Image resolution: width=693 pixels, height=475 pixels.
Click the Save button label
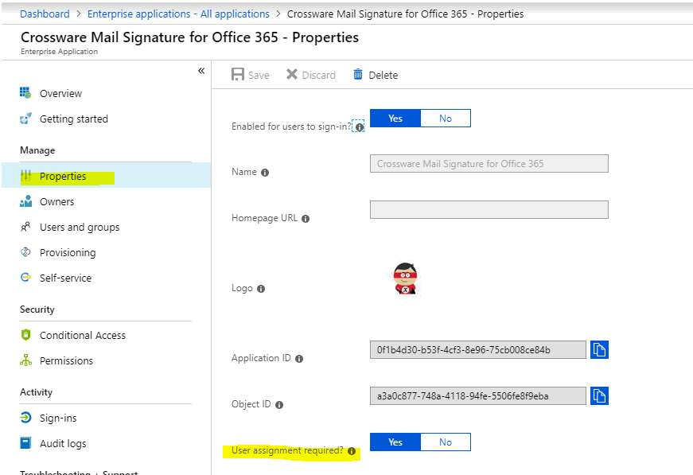(x=259, y=75)
